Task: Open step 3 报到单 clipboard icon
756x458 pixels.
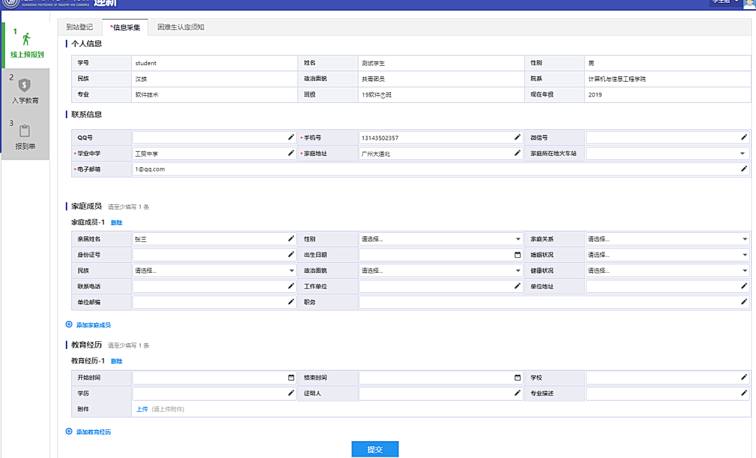Action: pos(24,131)
